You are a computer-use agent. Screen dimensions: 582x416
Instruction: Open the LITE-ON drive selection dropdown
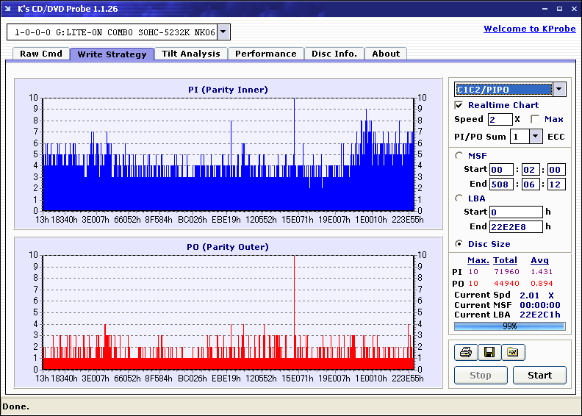(223, 32)
